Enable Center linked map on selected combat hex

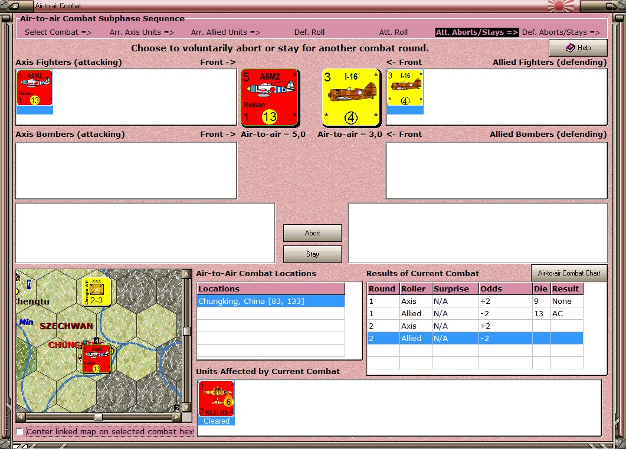[x=19, y=431]
